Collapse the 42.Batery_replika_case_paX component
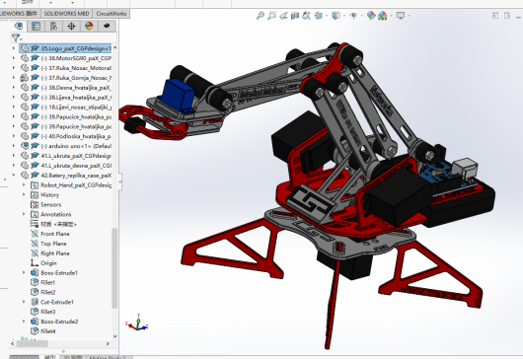 14,175
